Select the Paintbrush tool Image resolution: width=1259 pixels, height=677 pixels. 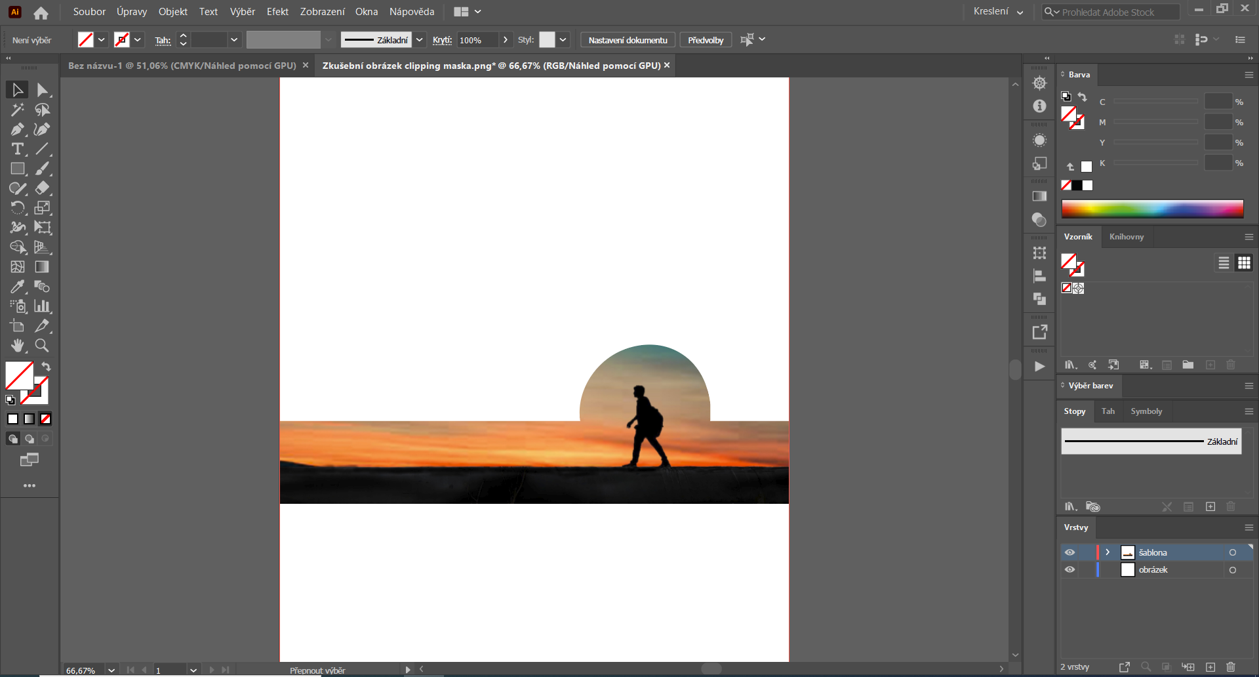[x=41, y=169]
